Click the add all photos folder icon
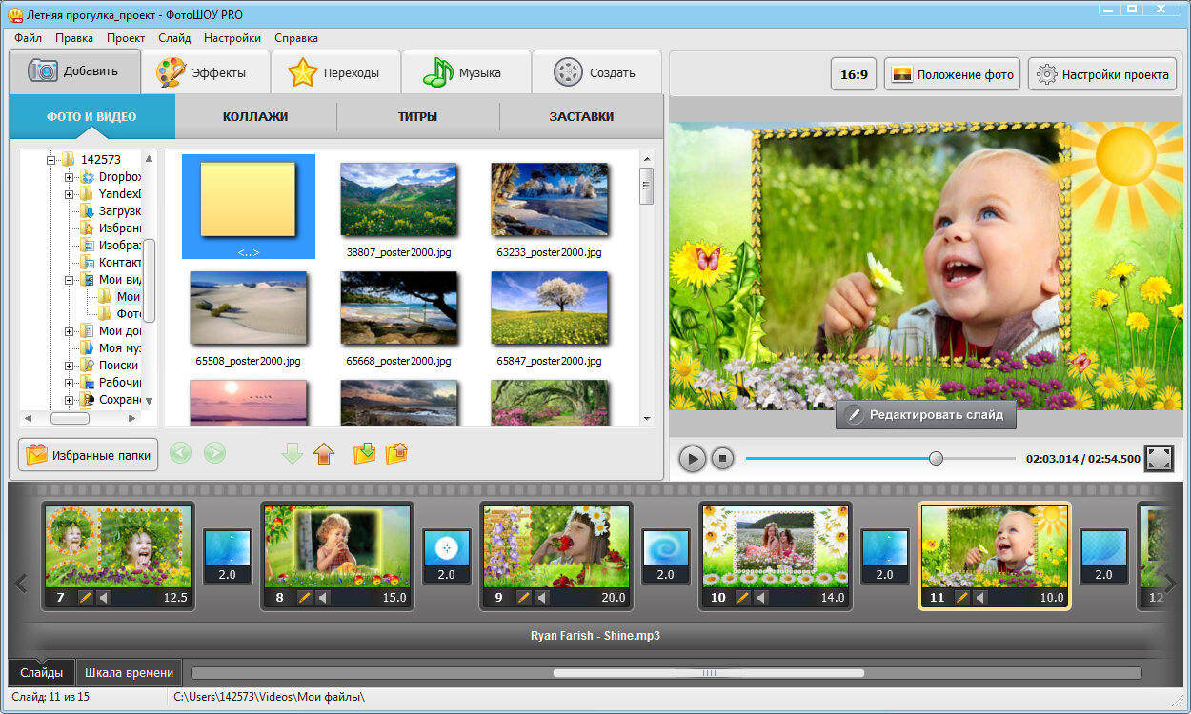Image resolution: width=1191 pixels, height=714 pixels. [x=365, y=453]
